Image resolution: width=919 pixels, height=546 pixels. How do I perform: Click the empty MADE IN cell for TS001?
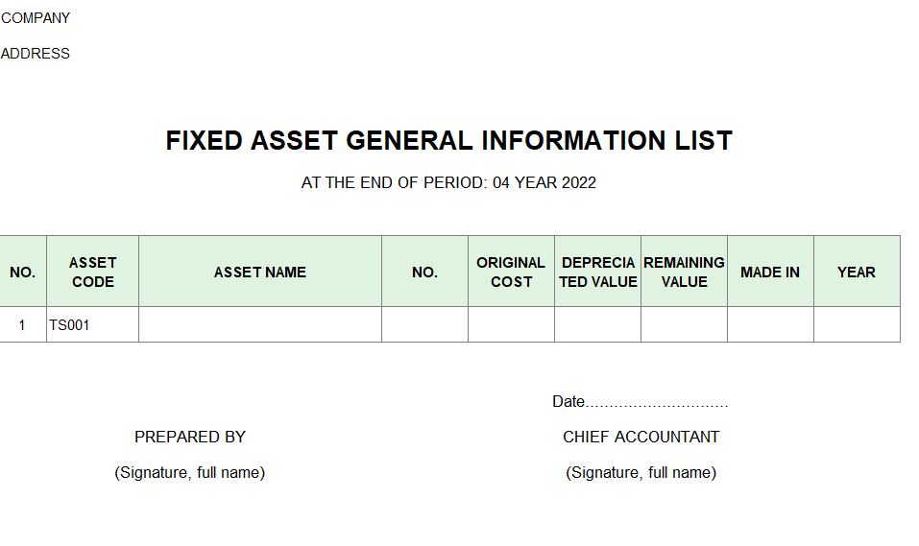tap(770, 325)
